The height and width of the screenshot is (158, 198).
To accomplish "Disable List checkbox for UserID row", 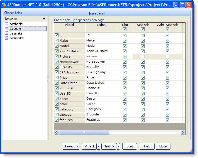I will [x=125, y=94].
